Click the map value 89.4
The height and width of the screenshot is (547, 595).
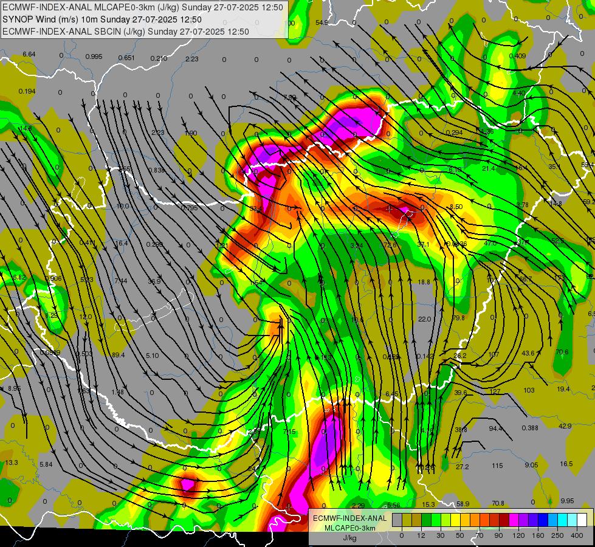coord(119,355)
